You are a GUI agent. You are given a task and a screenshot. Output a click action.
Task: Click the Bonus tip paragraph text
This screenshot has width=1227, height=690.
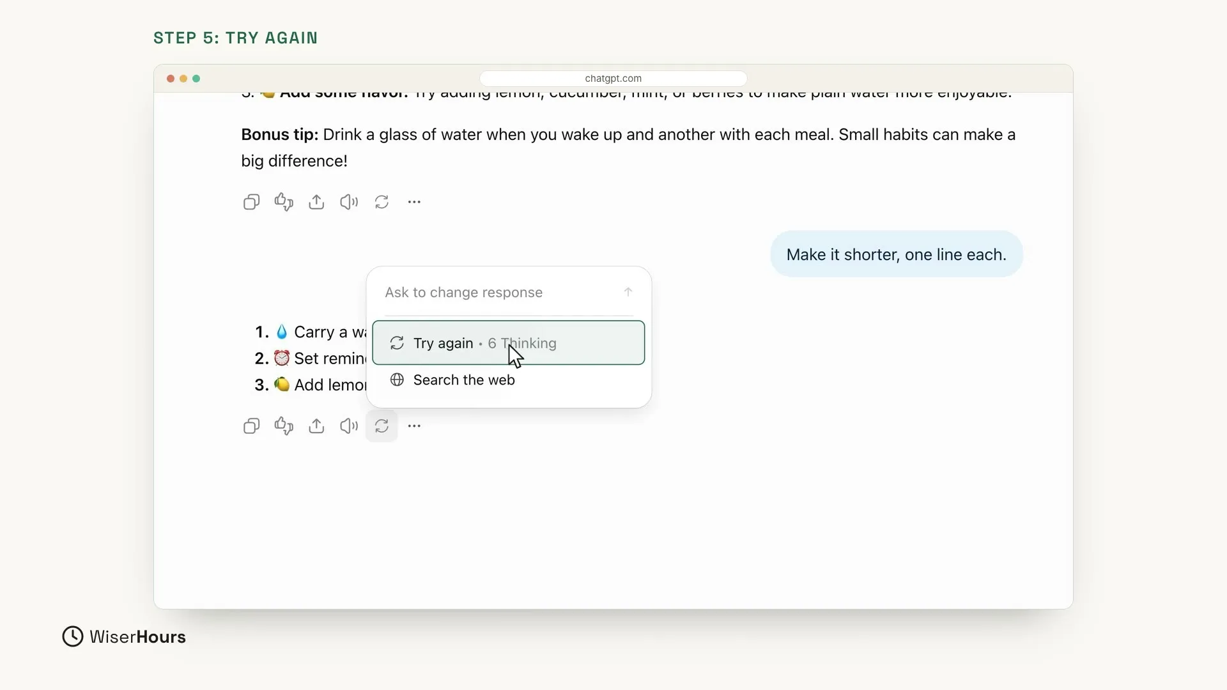pyautogui.click(x=628, y=148)
